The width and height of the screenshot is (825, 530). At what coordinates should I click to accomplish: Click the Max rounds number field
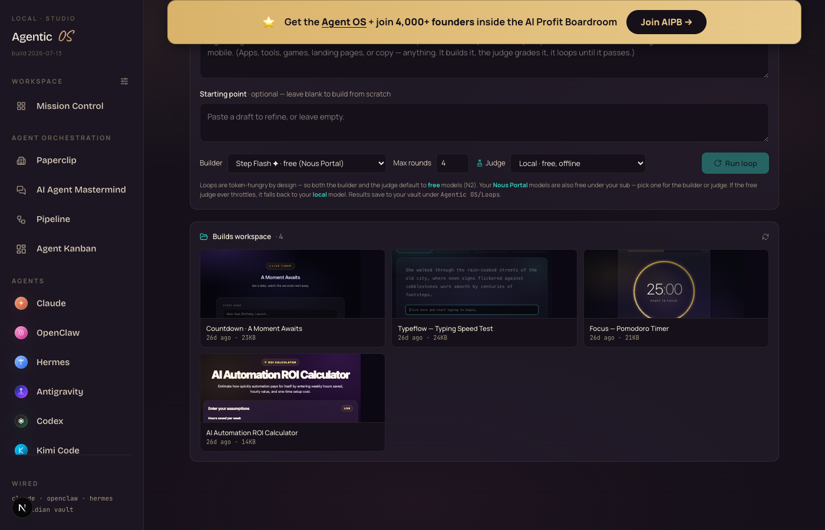[x=452, y=163]
